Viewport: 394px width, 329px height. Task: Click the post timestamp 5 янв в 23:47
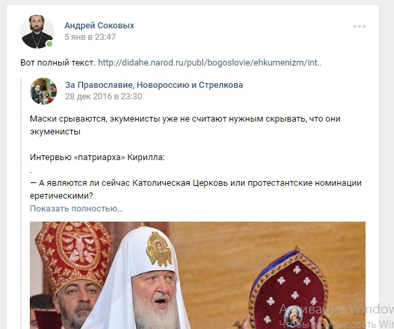[90, 37]
